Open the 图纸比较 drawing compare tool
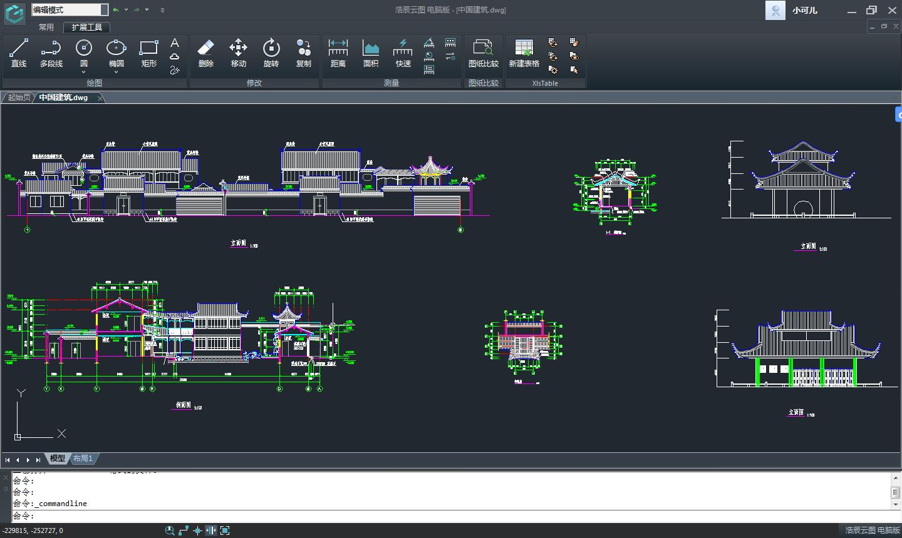The width and height of the screenshot is (902, 538). (x=483, y=53)
